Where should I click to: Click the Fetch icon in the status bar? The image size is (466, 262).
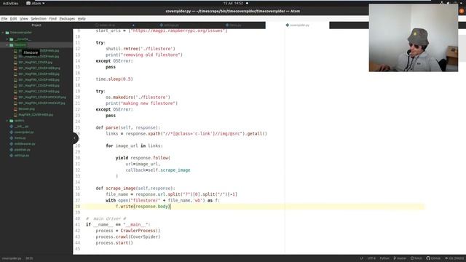coord(412,258)
